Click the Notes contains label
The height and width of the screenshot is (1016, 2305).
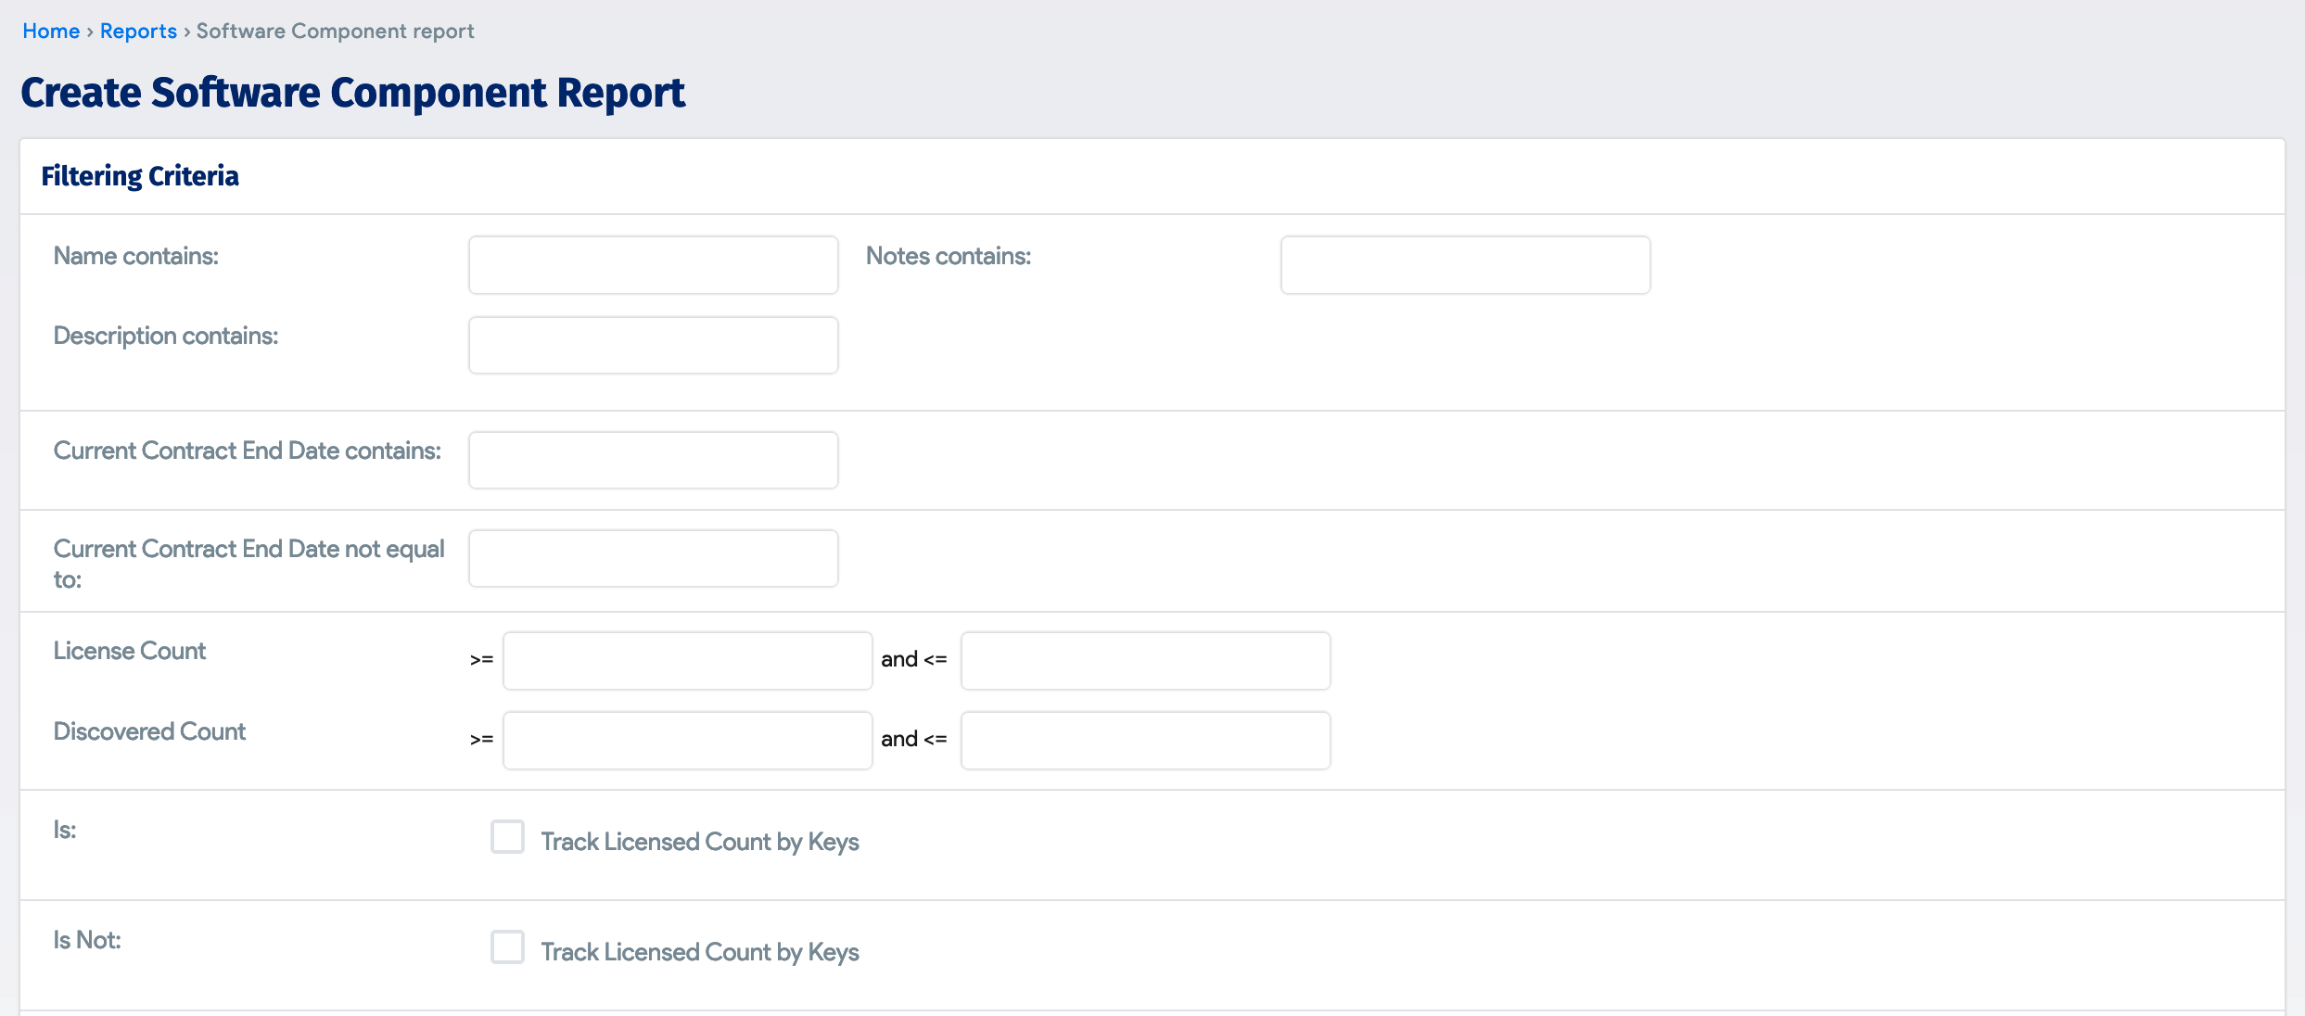pyautogui.click(x=949, y=256)
